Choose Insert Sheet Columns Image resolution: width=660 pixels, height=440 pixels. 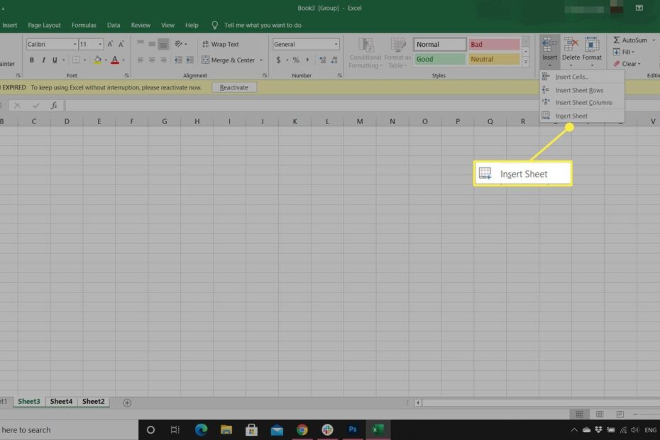pyautogui.click(x=582, y=103)
